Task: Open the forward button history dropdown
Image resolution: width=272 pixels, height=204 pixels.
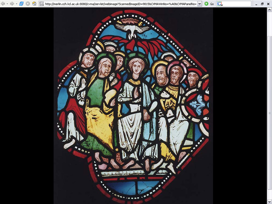Action: (x=16, y=4)
